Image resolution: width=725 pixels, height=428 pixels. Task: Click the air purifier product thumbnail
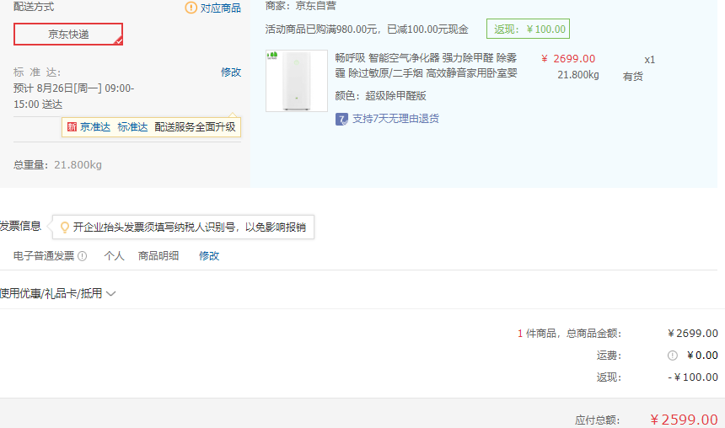[297, 81]
